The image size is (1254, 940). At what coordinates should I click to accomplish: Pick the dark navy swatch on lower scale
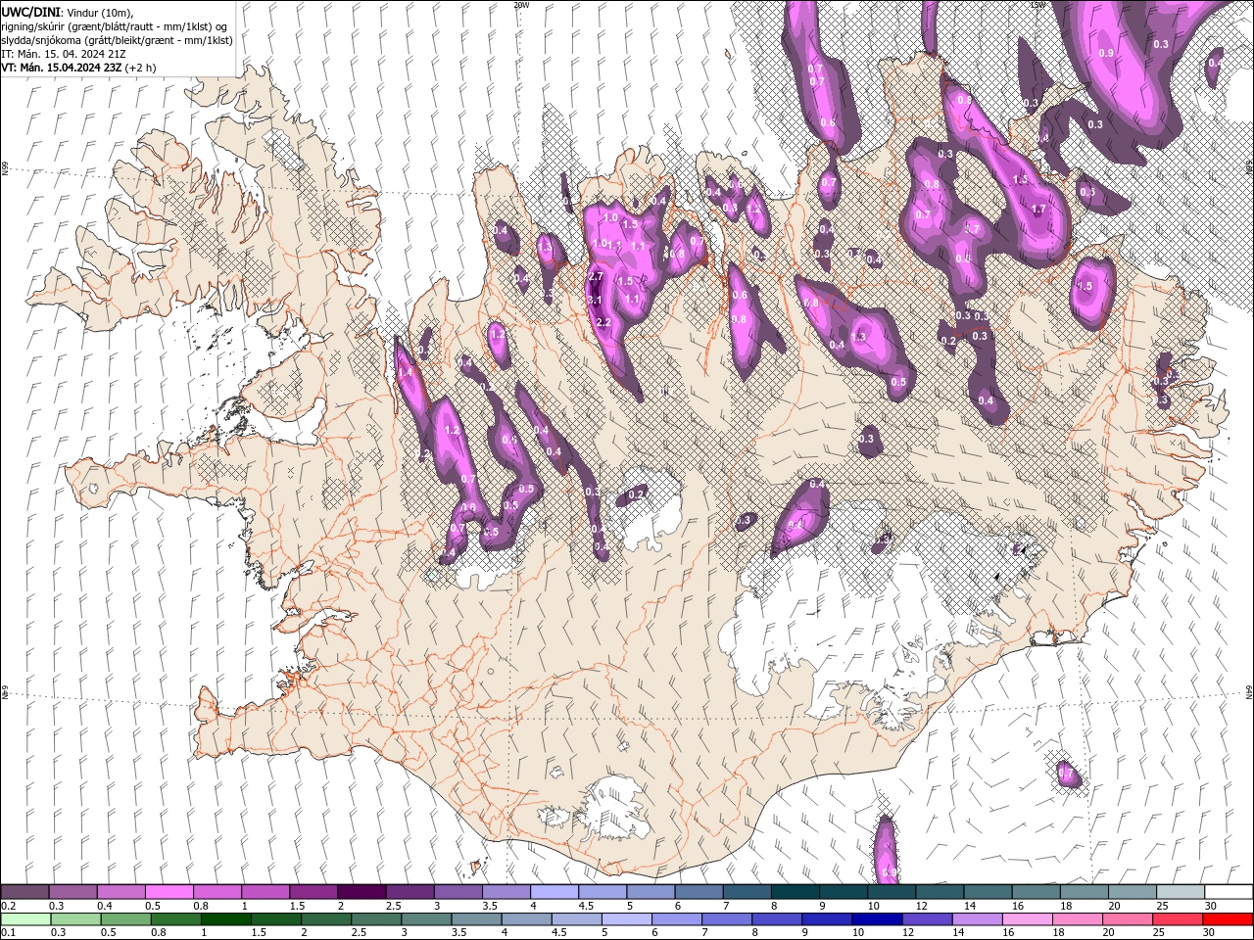pos(875,918)
